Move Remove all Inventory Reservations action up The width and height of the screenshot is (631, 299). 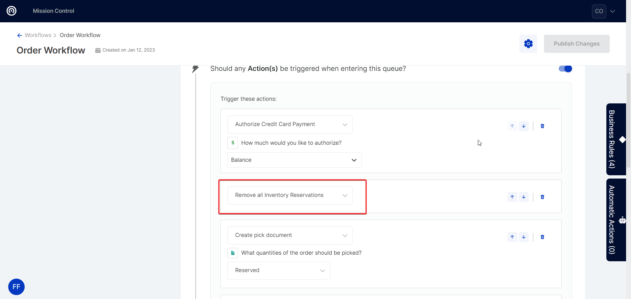pyautogui.click(x=512, y=197)
